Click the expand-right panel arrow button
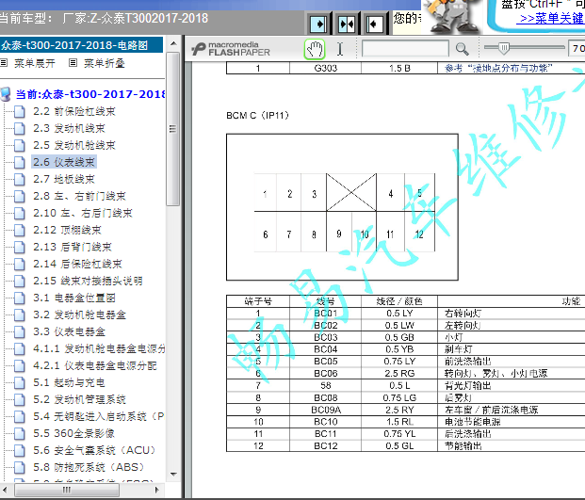 click(317, 24)
